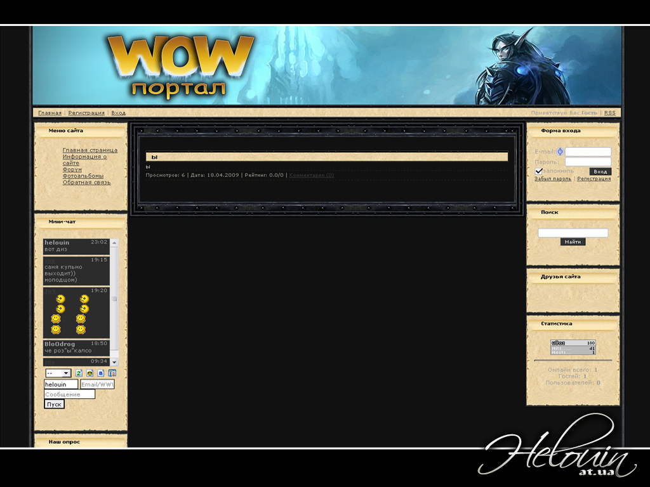Image resolution: width=650 pixels, height=487 pixels.
Task: Open 'Фотоальбомы' in the site menu
Action: click(x=83, y=176)
